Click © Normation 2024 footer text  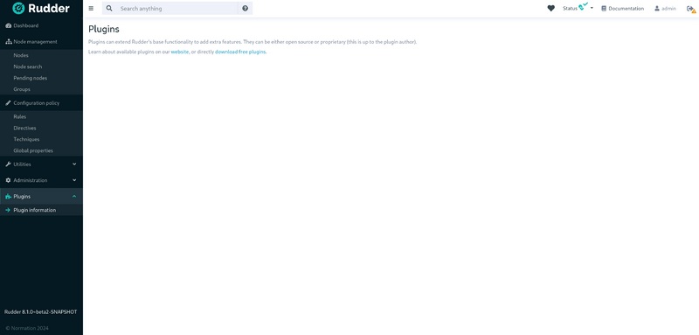tap(27, 328)
